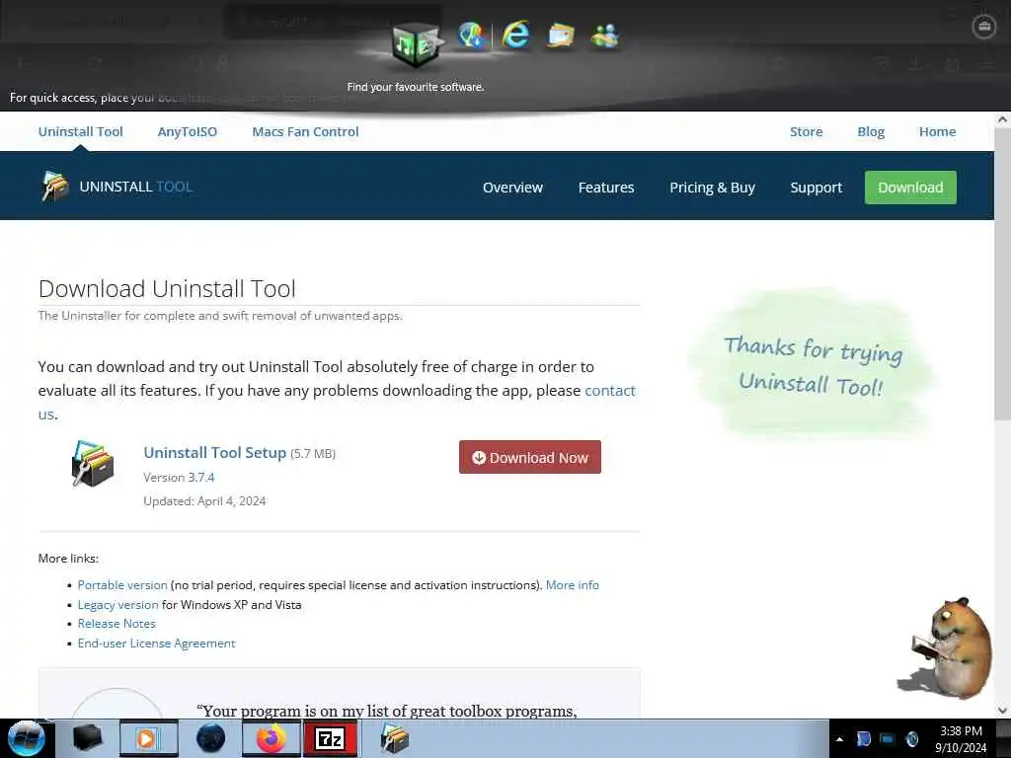Switch to the AnyToISO product tab
Image resolution: width=1011 pixels, height=758 pixels.
[x=187, y=131]
